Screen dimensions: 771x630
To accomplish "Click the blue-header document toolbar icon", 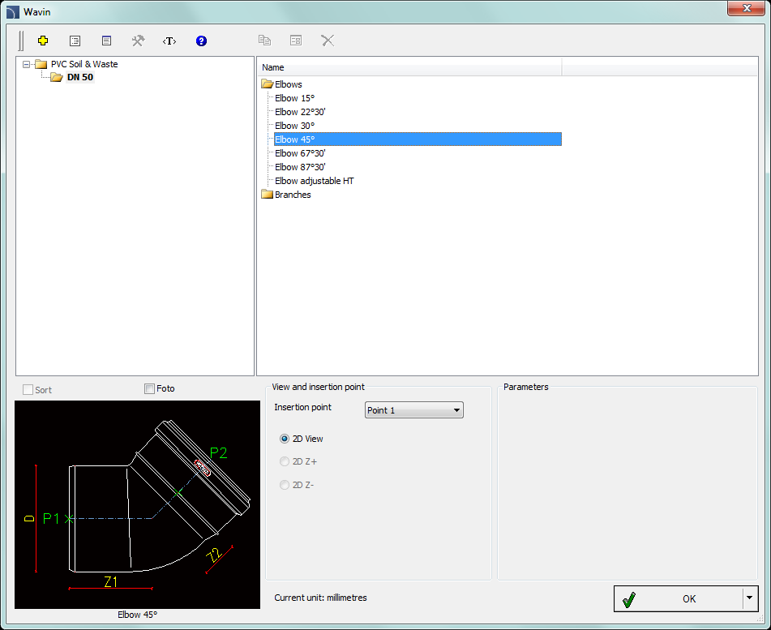I will (x=106, y=41).
